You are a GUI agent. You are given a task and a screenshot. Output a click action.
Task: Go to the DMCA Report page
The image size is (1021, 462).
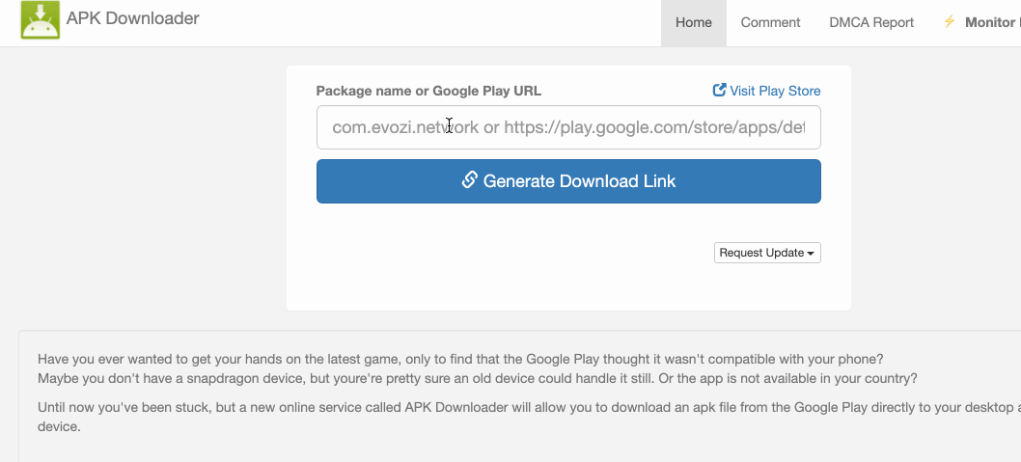(x=871, y=23)
